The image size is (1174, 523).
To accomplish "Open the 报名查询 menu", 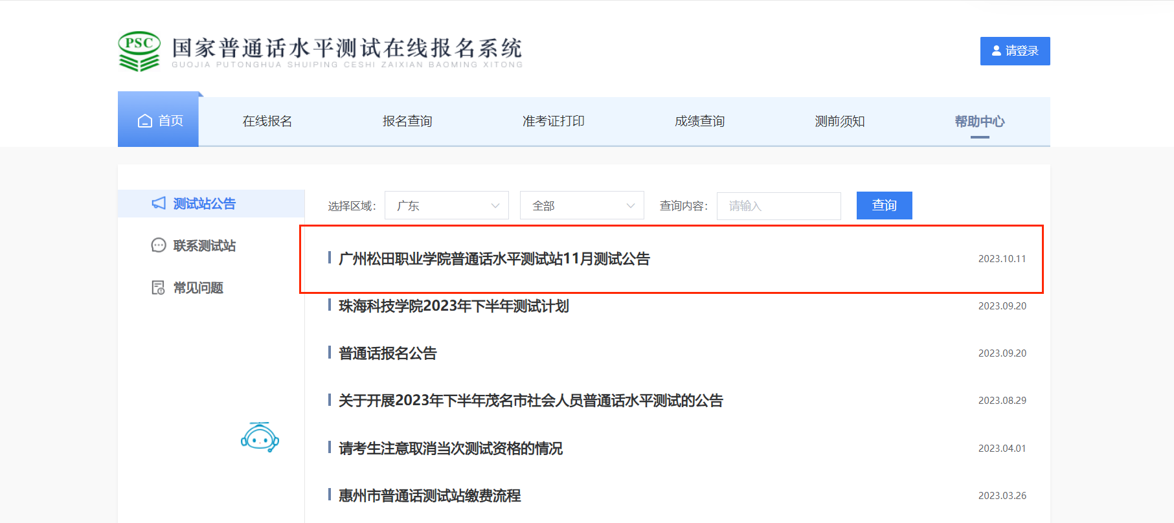I will [407, 121].
